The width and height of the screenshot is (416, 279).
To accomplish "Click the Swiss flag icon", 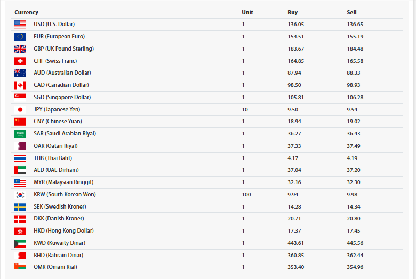I will pos(20,61).
